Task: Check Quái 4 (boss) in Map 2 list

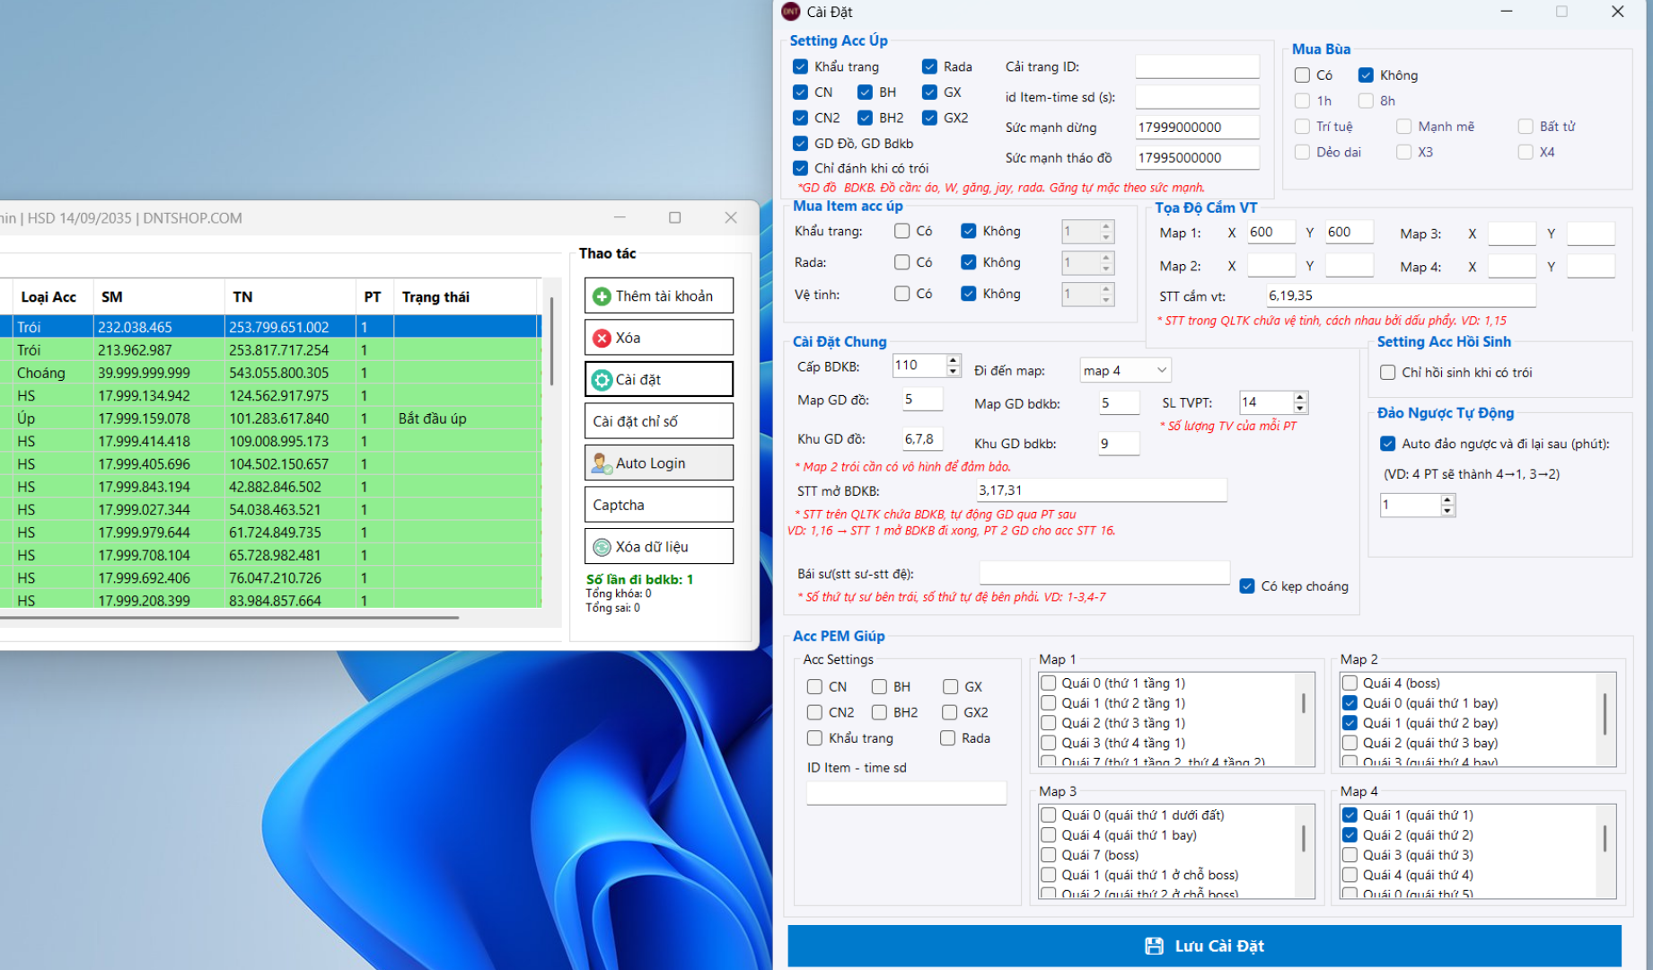Action: [x=1350, y=683]
